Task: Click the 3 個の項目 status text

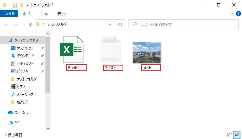Action: click(x=13, y=135)
